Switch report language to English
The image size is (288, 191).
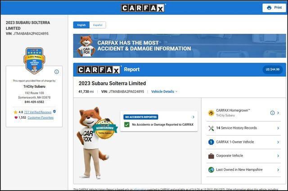(x=81, y=25)
